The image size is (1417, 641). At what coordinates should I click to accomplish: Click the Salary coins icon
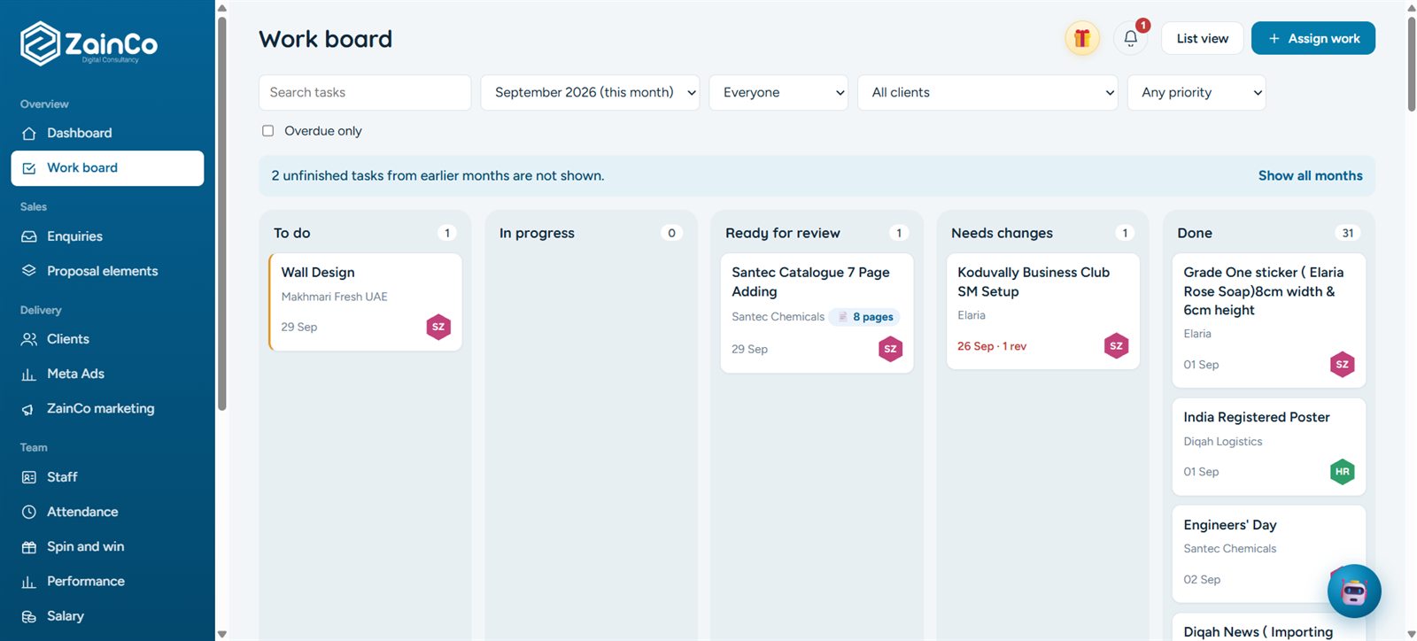(x=29, y=616)
